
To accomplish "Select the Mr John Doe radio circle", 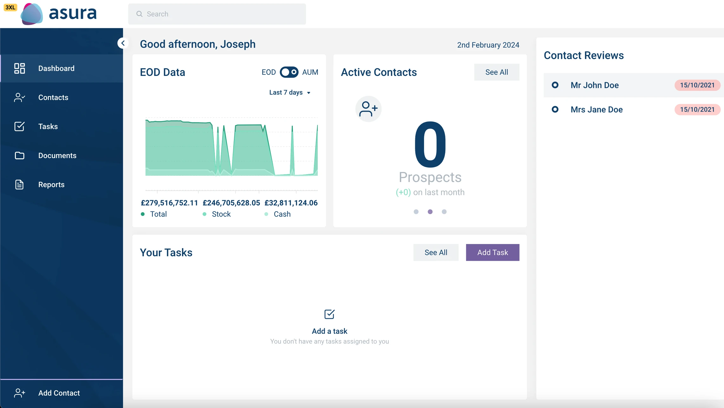I will tap(555, 85).
